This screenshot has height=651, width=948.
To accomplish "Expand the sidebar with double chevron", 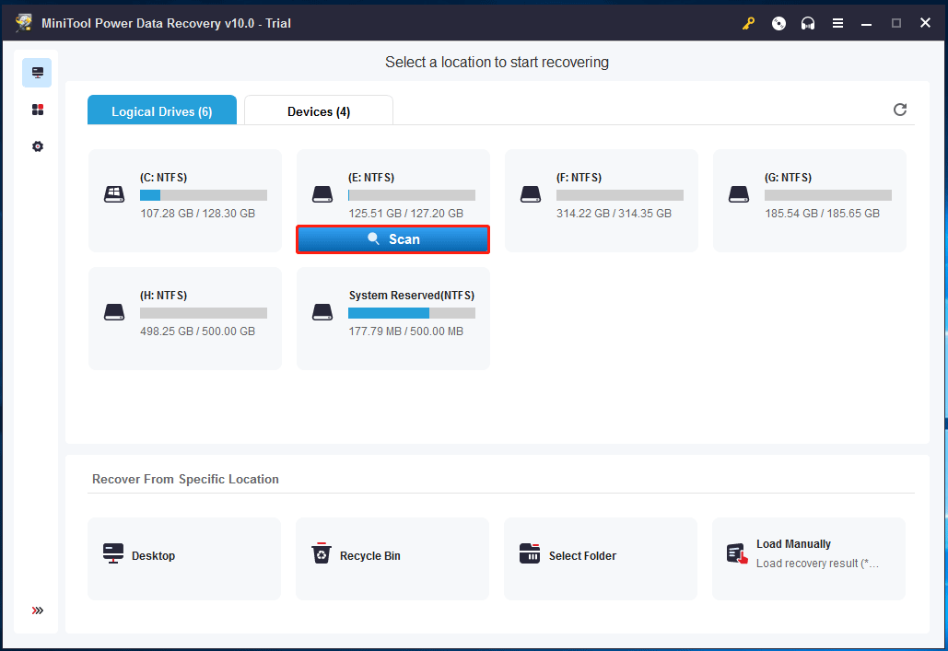I will 38,610.
